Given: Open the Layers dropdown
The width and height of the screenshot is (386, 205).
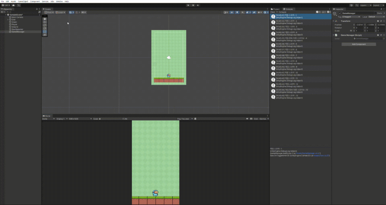Looking at the screenshot, I should (366, 5).
